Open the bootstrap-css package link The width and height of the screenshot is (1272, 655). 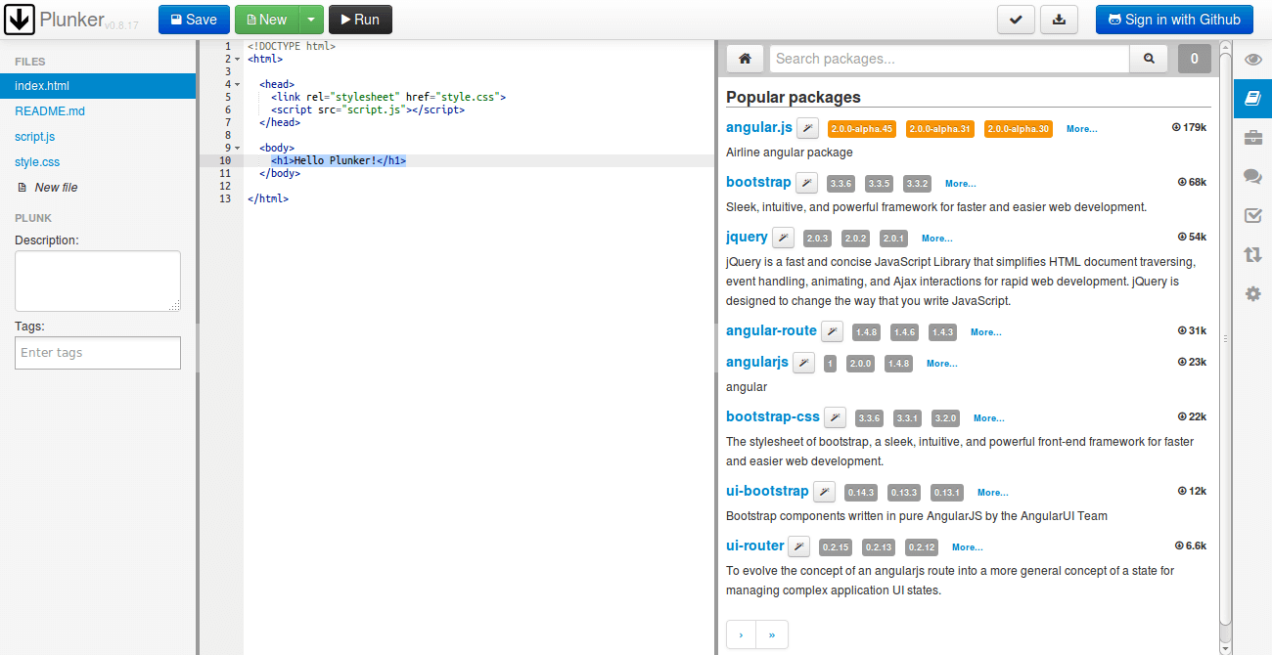point(773,416)
